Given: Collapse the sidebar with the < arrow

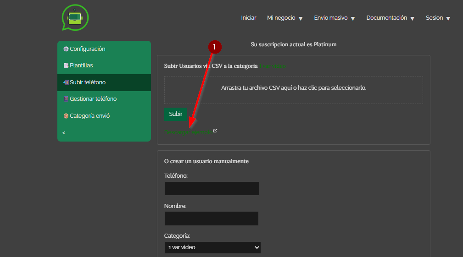Looking at the screenshot, I should pos(64,133).
